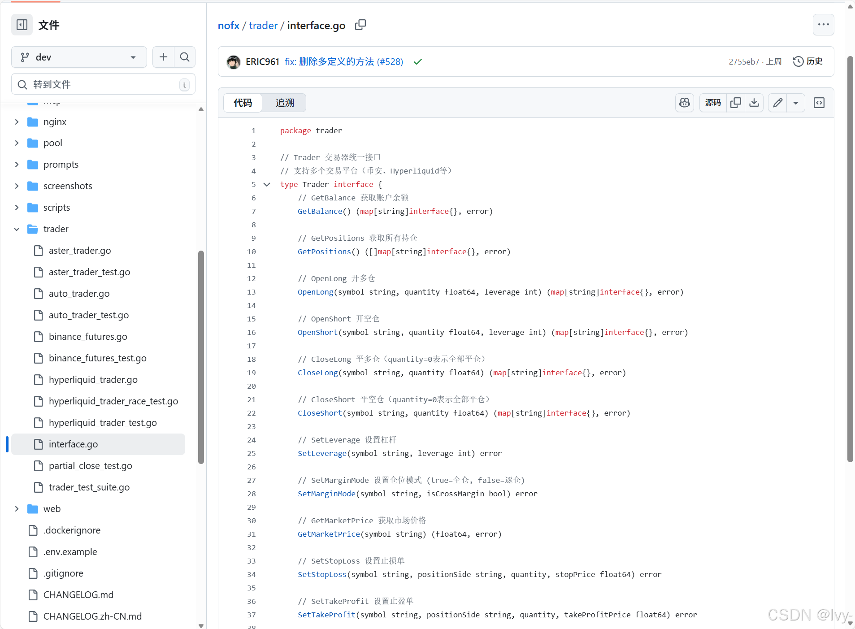Add a new file with plus icon
855x629 pixels.
point(163,57)
